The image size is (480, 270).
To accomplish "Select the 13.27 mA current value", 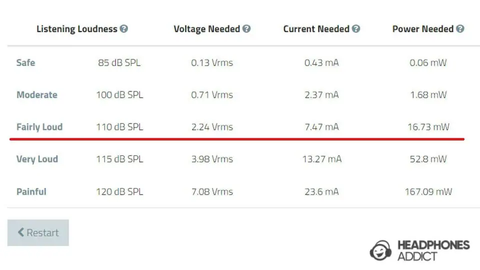I will coord(321,159).
